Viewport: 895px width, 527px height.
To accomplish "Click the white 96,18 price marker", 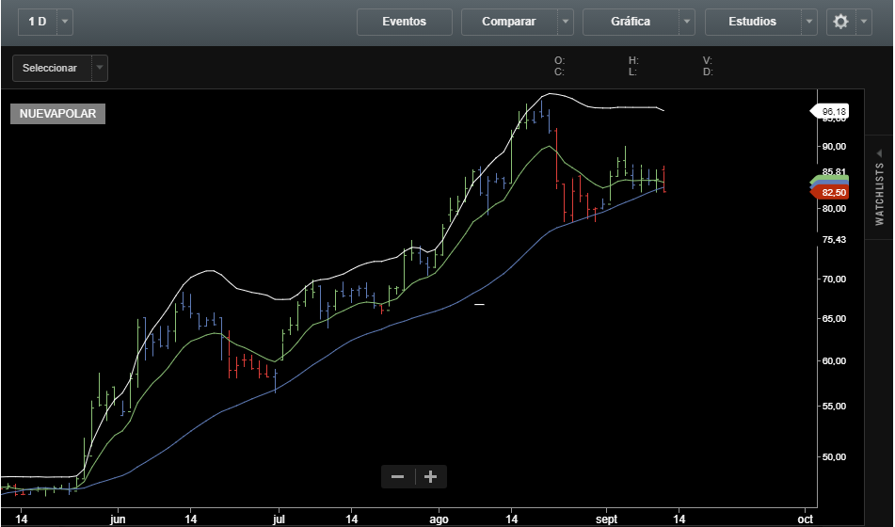I will (x=833, y=112).
